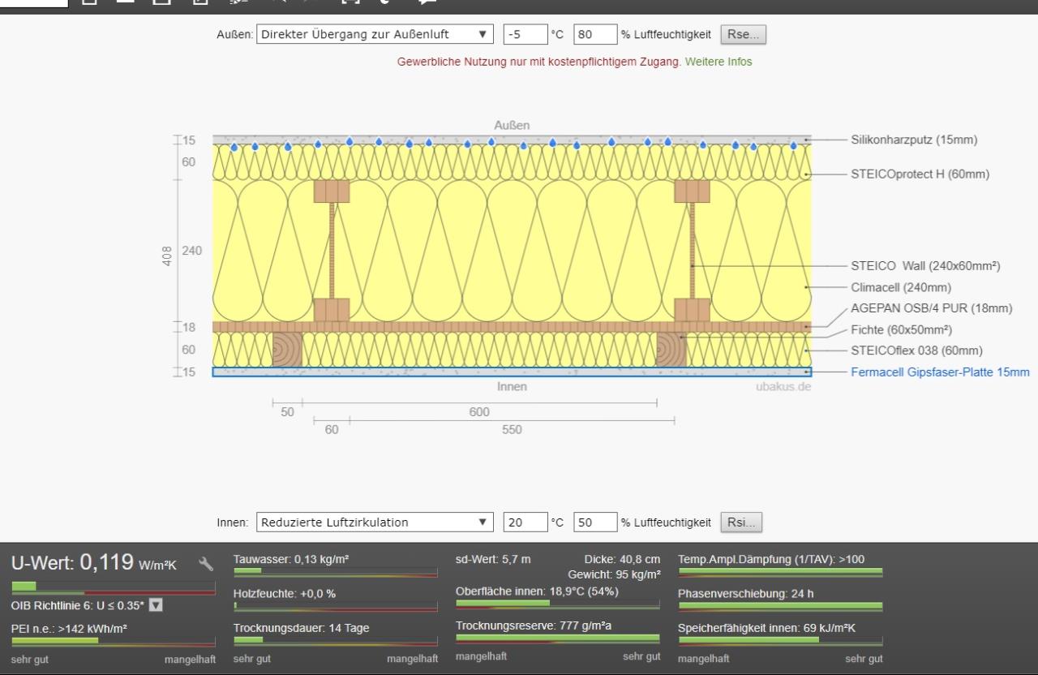Open the Weitere Infos link
Image resolution: width=1038 pixels, height=675 pixels.
pyautogui.click(x=718, y=62)
